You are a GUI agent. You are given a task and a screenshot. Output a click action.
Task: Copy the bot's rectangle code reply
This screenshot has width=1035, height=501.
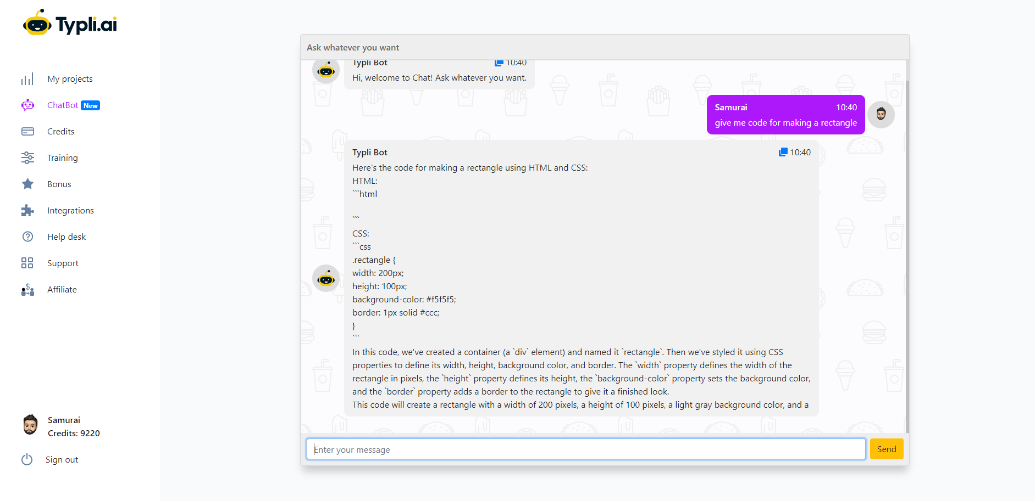(x=783, y=152)
